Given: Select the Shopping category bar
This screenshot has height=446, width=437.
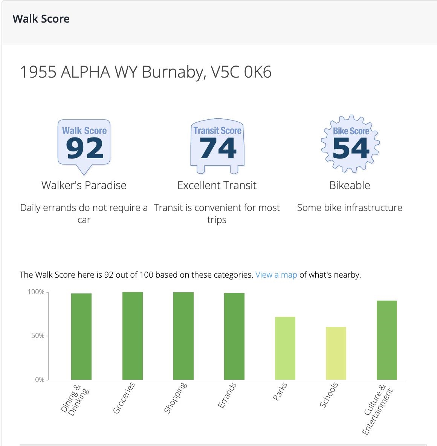Looking at the screenshot, I should [183, 335].
